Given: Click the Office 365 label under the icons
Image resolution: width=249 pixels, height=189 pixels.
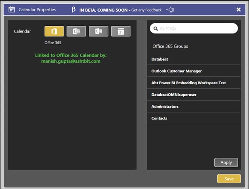Looking at the screenshot, I should (x=53, y=43).
